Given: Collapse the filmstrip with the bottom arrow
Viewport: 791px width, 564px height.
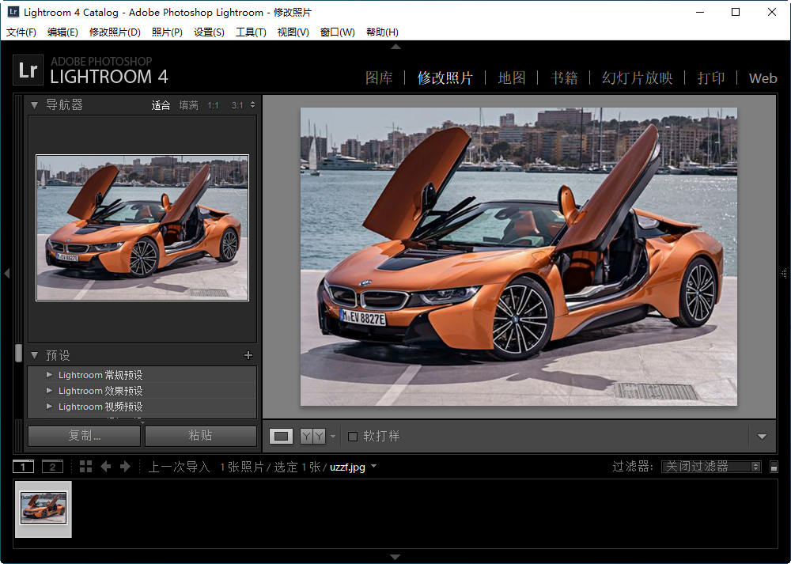Looking at the screenshot, I should (x=395, y=557).
